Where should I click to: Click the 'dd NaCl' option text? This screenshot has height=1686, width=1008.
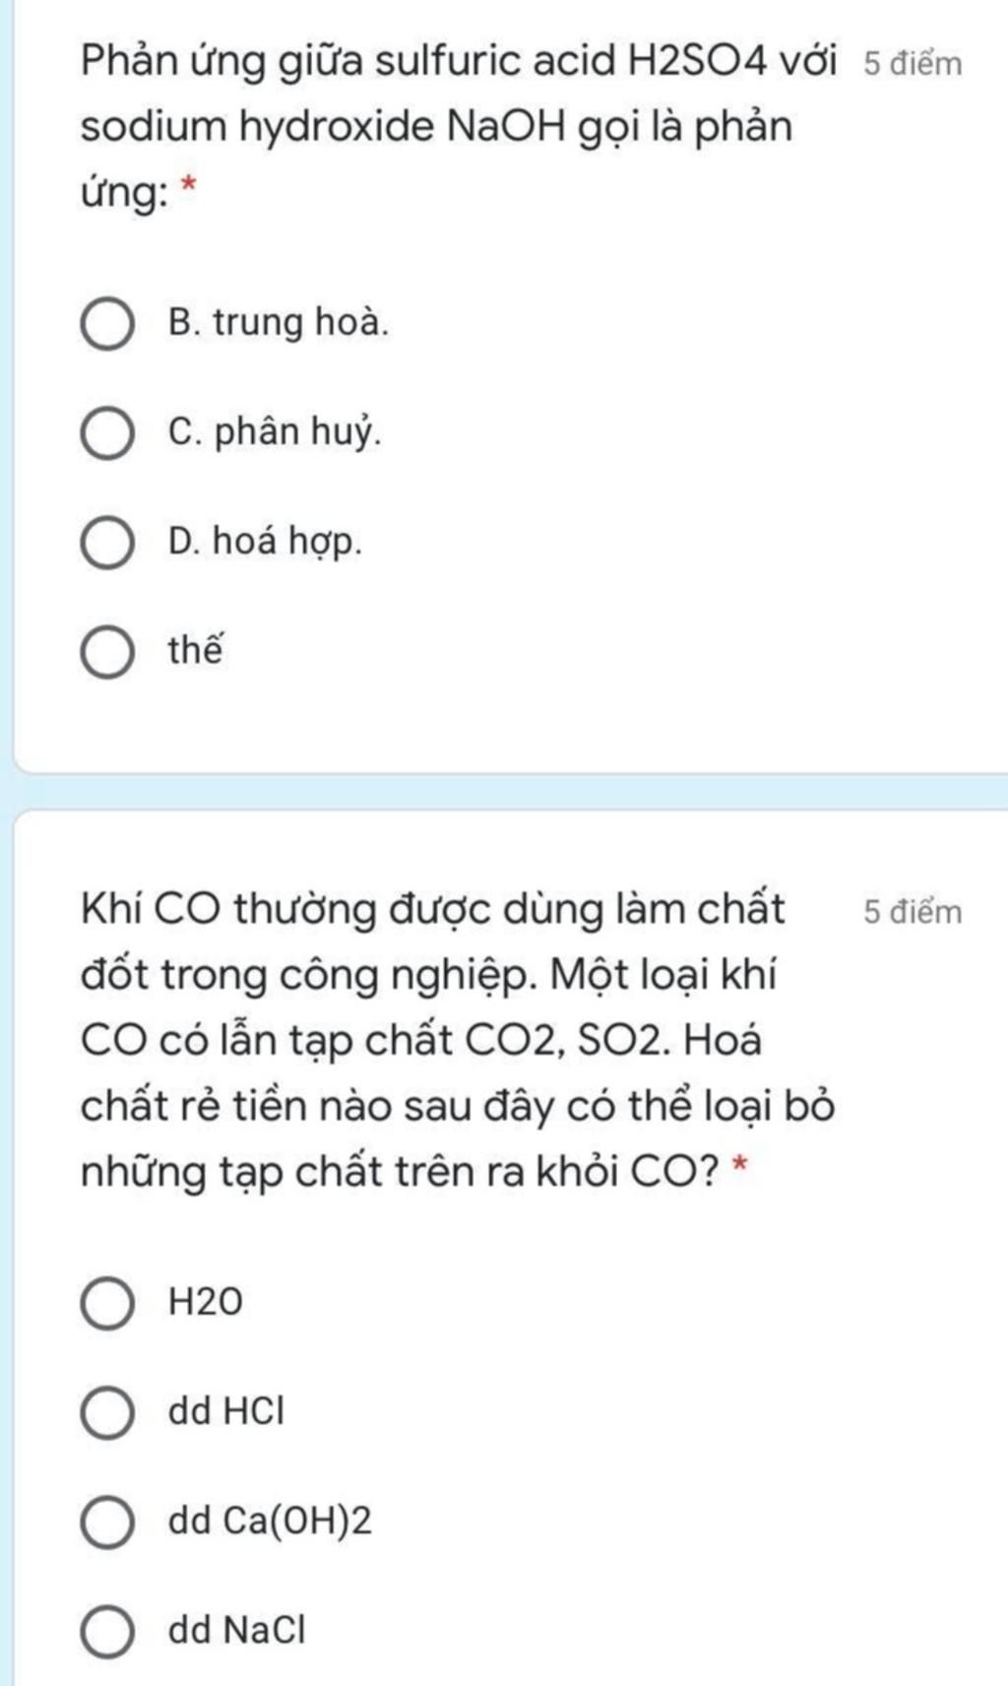tap(236, 1631)
